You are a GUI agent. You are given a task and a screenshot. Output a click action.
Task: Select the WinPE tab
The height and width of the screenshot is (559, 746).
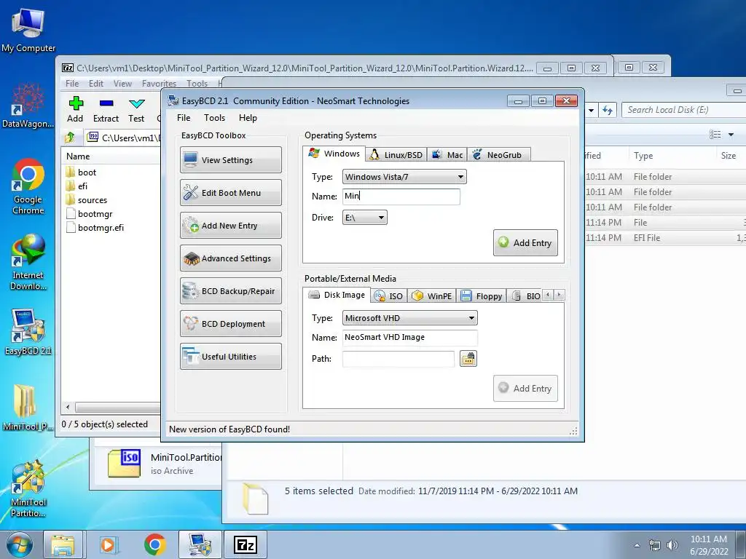(x=431, y=296)
